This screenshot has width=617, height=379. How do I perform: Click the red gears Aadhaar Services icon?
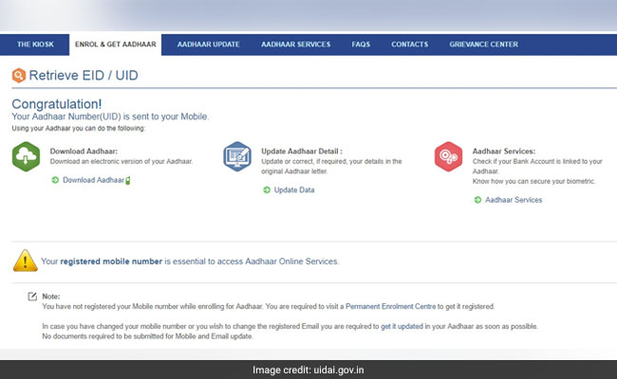coord(448,156)
